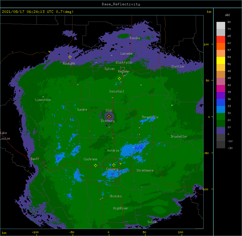Click the red 60 dBZ legend swatch
This screenshot has width=242, height=236.
221,40
